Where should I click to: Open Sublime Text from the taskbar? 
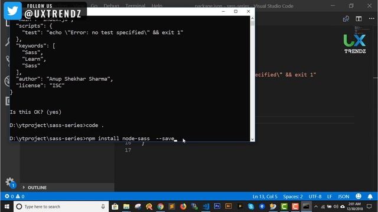tap(172, 207)
